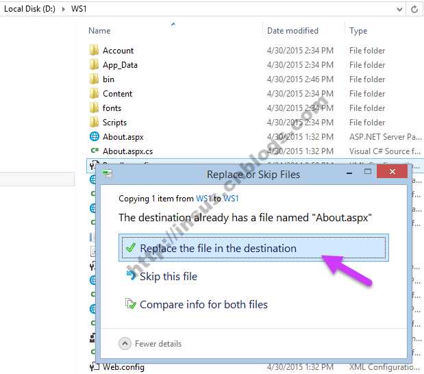Click the destination WS1 link in dialog
424x374 pixels.
231,199
